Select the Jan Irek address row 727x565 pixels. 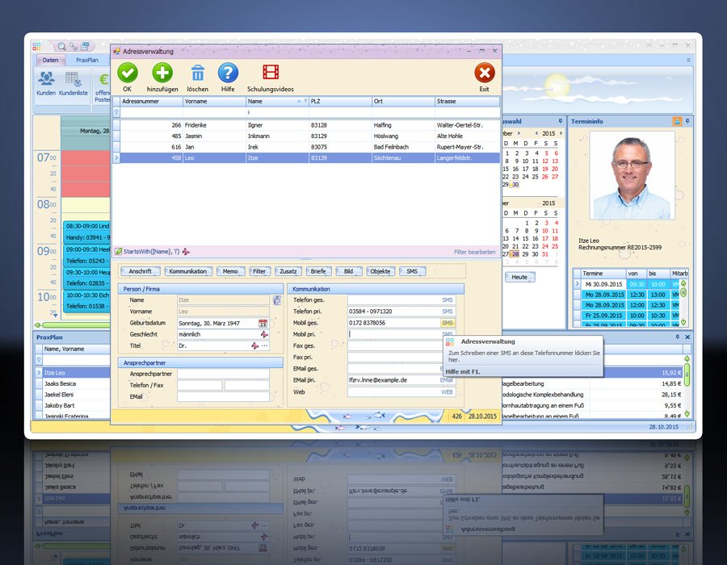pyautogui.click(x=306, y=147)
